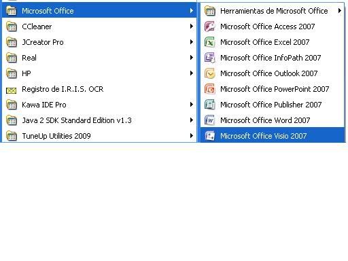Click the Publisher 2007 icon
This screenshot has height=261, width=348.
pos(209,105)
